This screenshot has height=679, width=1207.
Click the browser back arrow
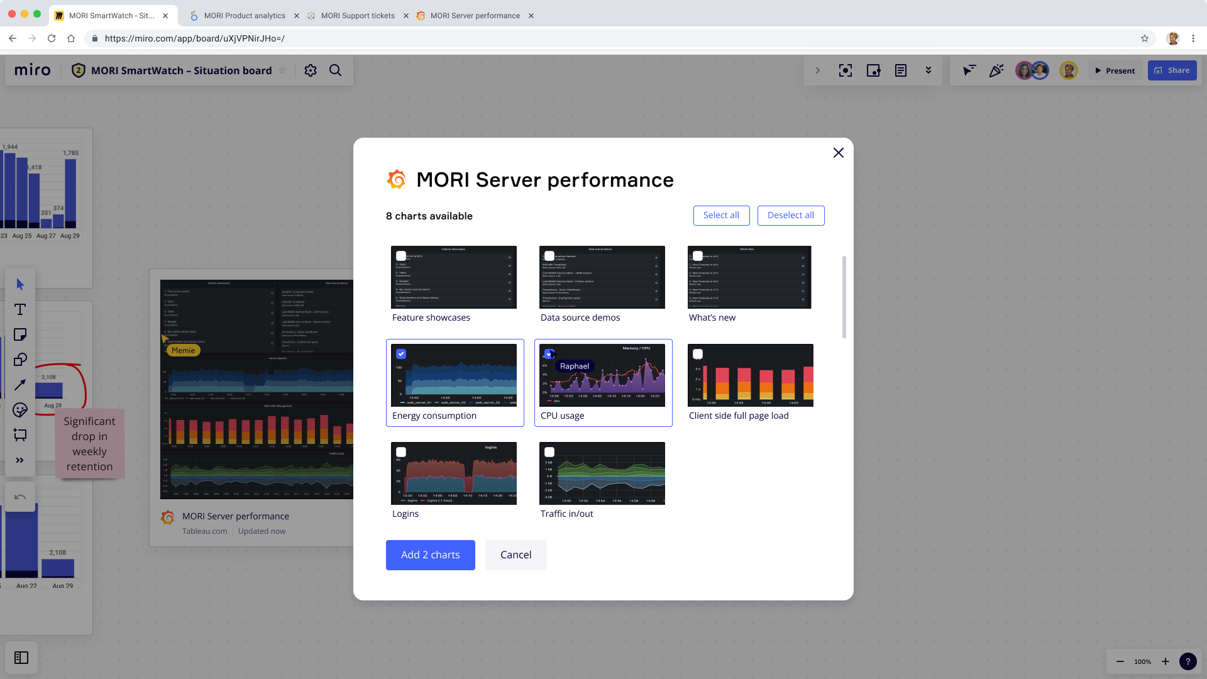[13, 38]
